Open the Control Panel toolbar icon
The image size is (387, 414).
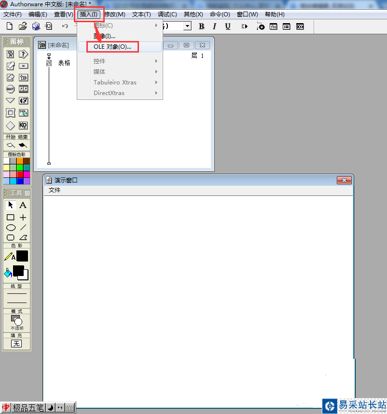260,26
